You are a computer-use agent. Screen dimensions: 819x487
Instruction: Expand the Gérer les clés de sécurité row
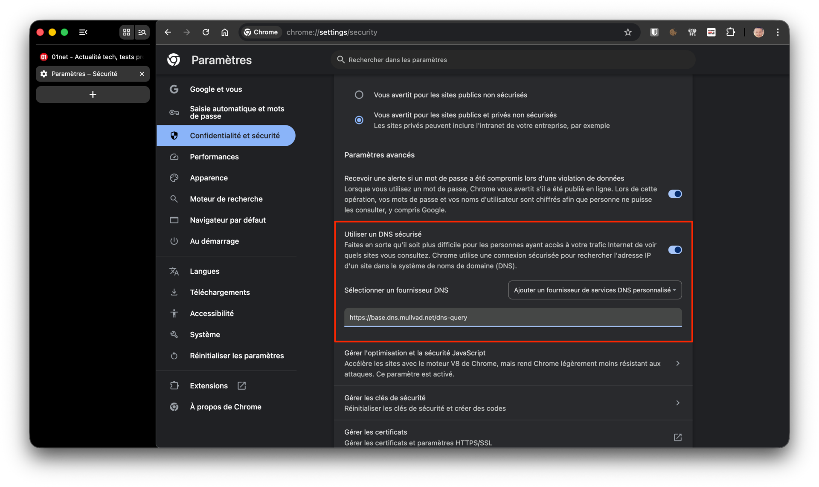coord(677,403)
